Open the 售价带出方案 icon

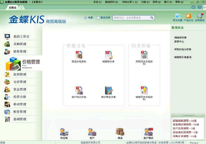coord(109,91)
